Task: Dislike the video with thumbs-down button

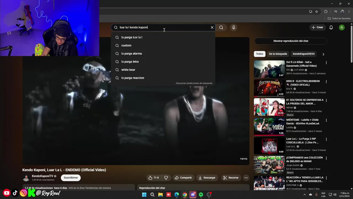Action: point(166,178)
